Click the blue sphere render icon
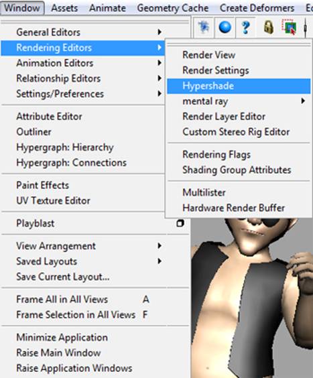The image size is (313, 378). click(x=225, y=27)
